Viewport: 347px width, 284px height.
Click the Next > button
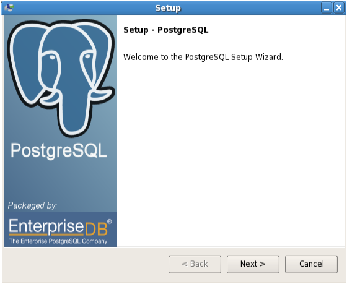[253, 264]
